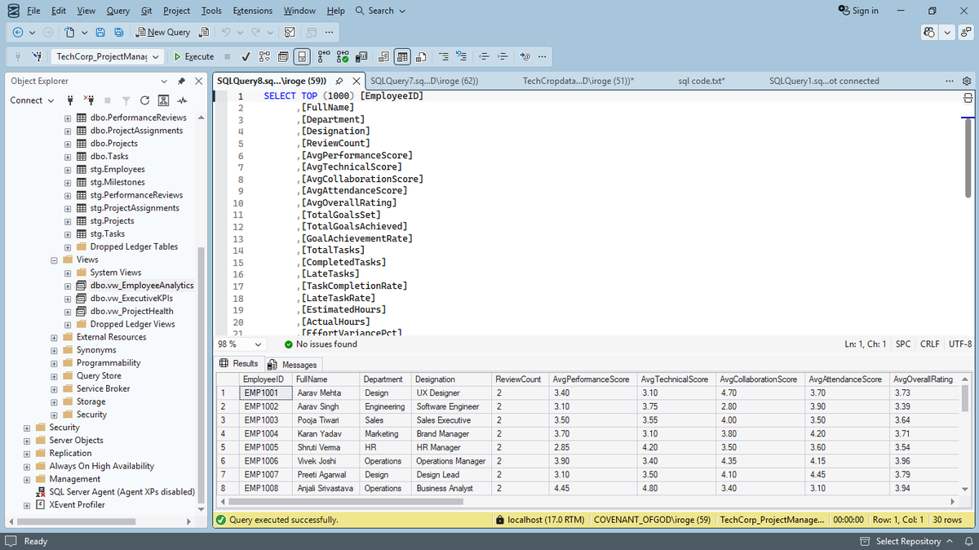
Task: Expand the stg.Employees table node
Action: 69,170
